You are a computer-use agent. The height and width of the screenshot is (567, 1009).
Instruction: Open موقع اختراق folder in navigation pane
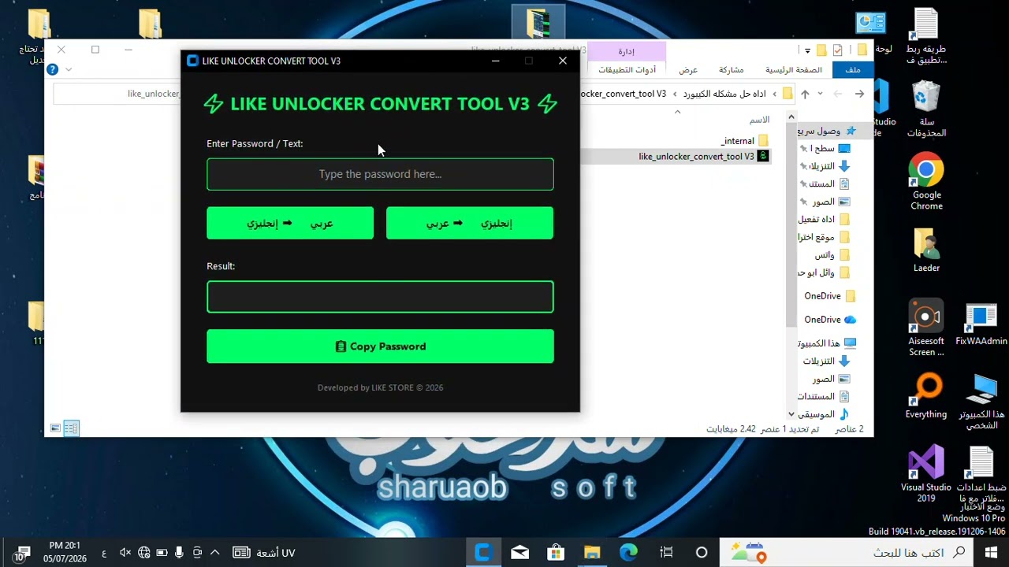pyautogui.click(x=824, y=237)
